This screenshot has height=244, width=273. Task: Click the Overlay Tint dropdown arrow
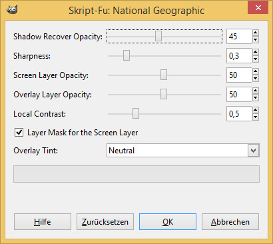[x=254, y=151]
